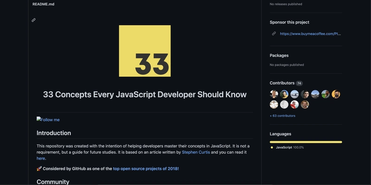Screen dimensions: 371x185
Task: Show the + 63 contributors list
Action: [282, 116]
